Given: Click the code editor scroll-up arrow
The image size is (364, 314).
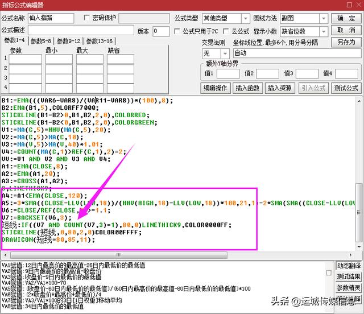Looking at the screenshot, I should click(359, 101).
